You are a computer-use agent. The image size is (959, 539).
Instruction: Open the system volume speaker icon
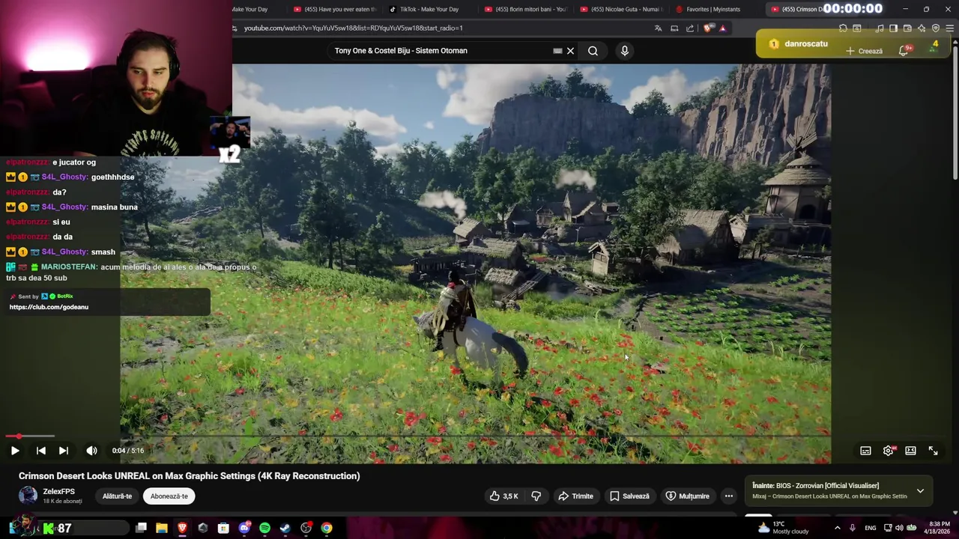(x=898, y=528)
